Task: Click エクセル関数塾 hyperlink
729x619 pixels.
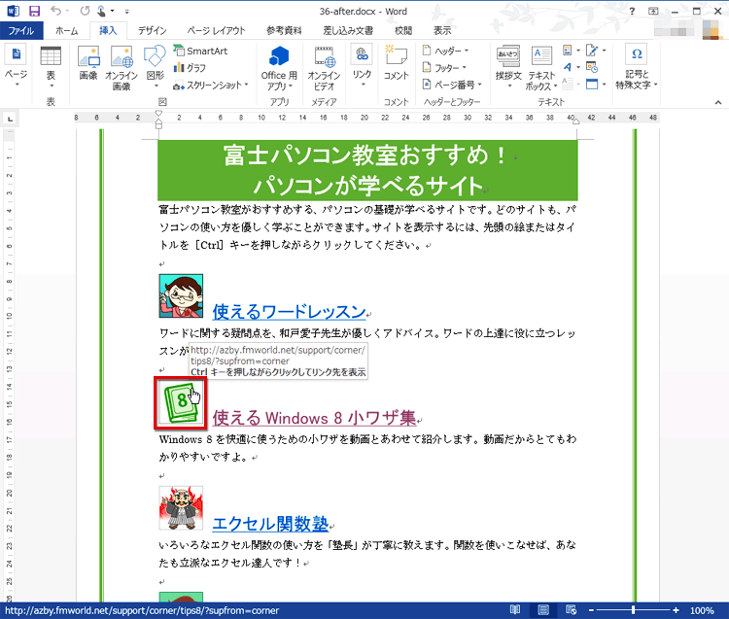Action: coord(270,523)
